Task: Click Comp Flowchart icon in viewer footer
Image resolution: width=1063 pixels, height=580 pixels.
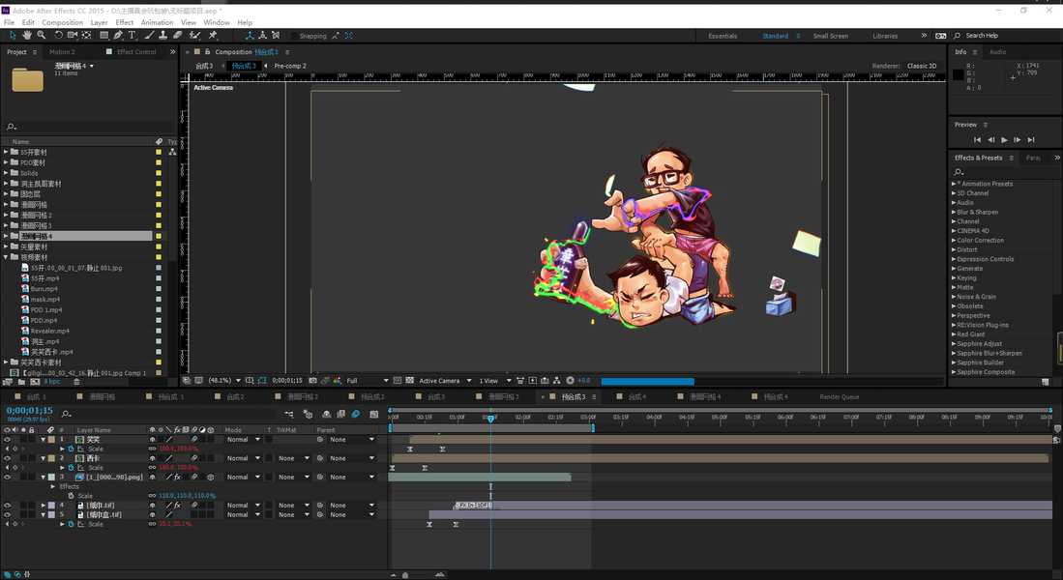Action: [x=557, y=381]
